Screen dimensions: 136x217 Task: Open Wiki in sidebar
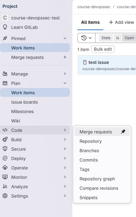click(35, 121)
